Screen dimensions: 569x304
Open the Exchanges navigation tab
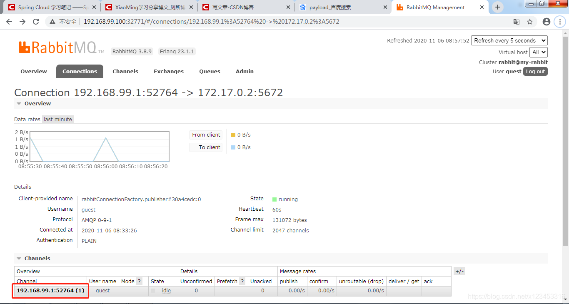[x=169, y=71]
